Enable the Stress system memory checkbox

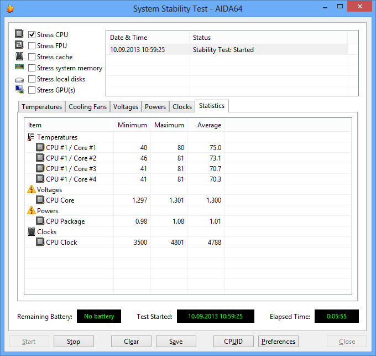click(x=32, y=68)
